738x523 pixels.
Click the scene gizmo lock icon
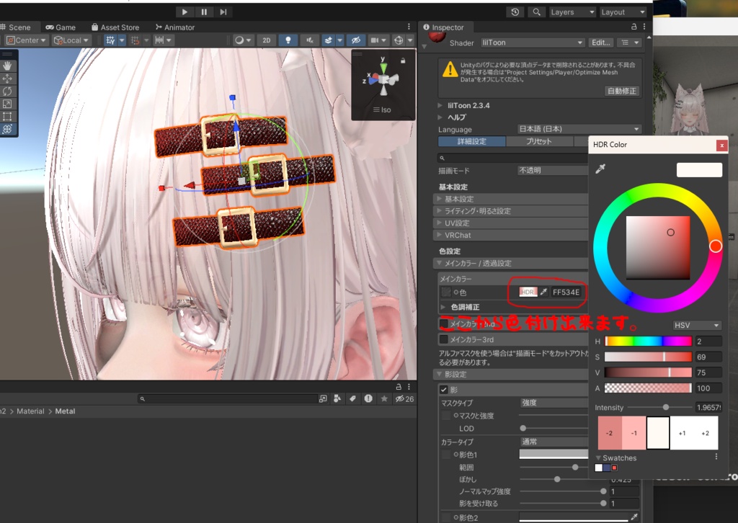click(x=403, y=61)
